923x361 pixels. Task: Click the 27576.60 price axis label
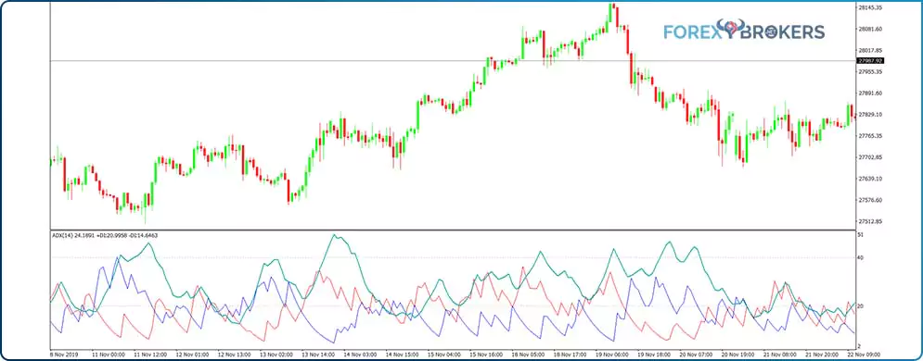pos(871,200)
